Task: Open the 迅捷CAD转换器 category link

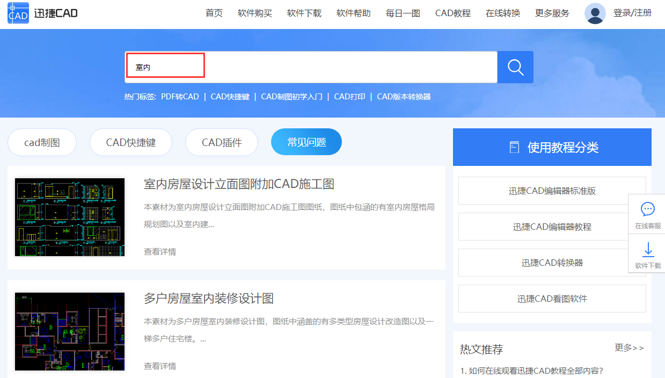Action: click(x=552, y=262)
